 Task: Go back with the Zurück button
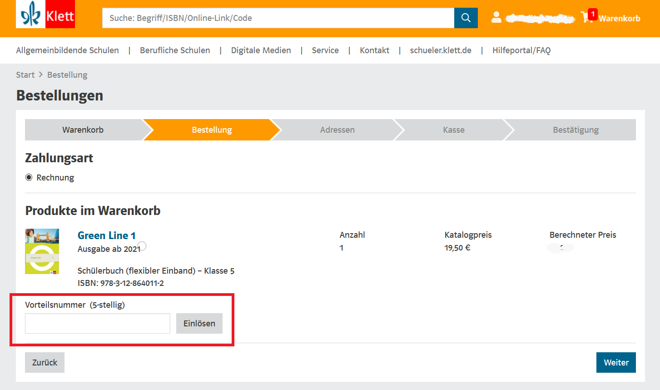tap(45, 362)
